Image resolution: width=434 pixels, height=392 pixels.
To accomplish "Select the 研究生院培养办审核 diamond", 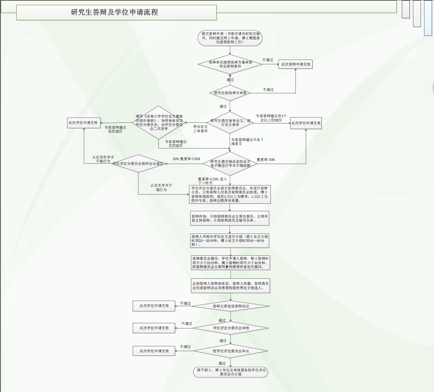I will [230, 93].
